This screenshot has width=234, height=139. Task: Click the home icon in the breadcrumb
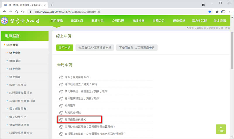[187, 28]
